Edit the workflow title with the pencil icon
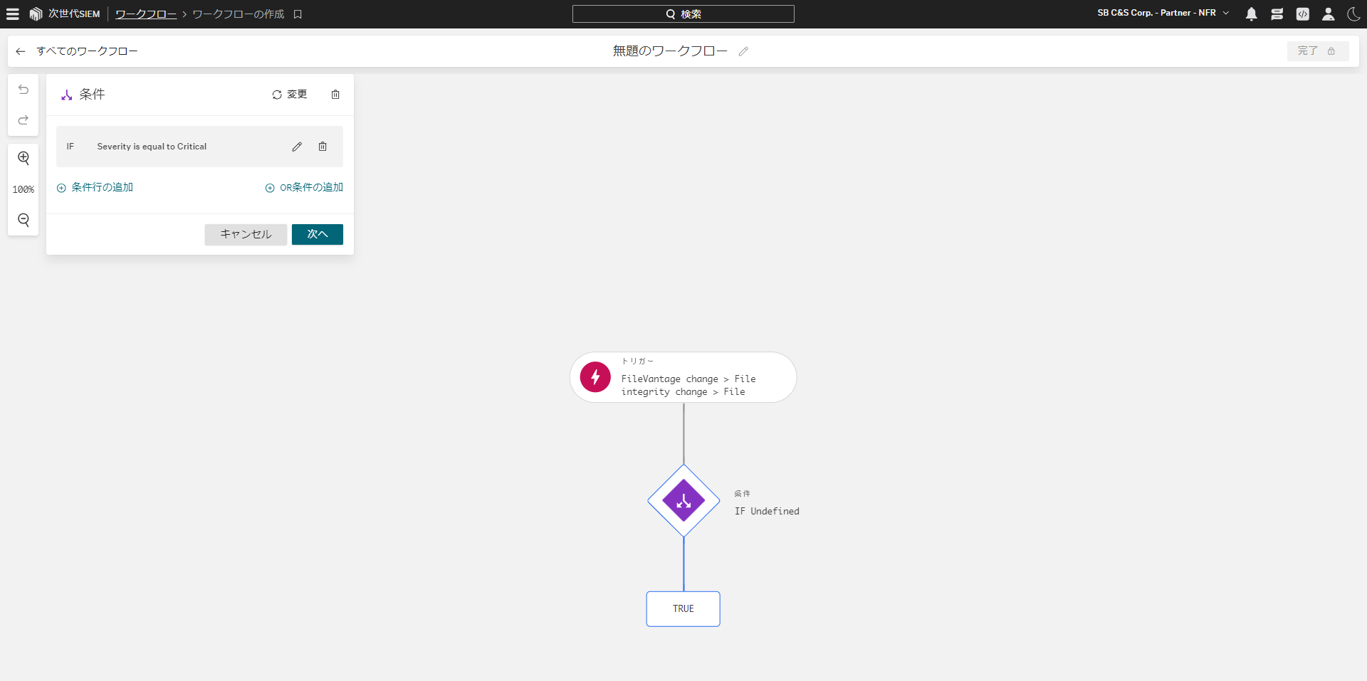This screenshot has height=681, width=1367. (743, 51)
